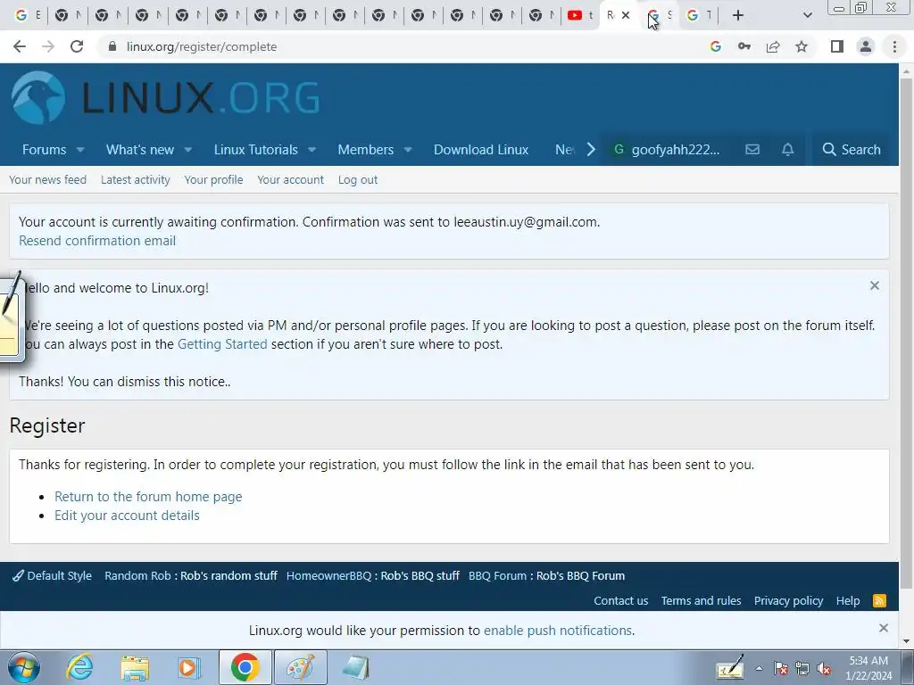Show hidden system tray icons arrow
Image resolution: width=914 pixels, height=685 pixels.
(x=759, y=669)
